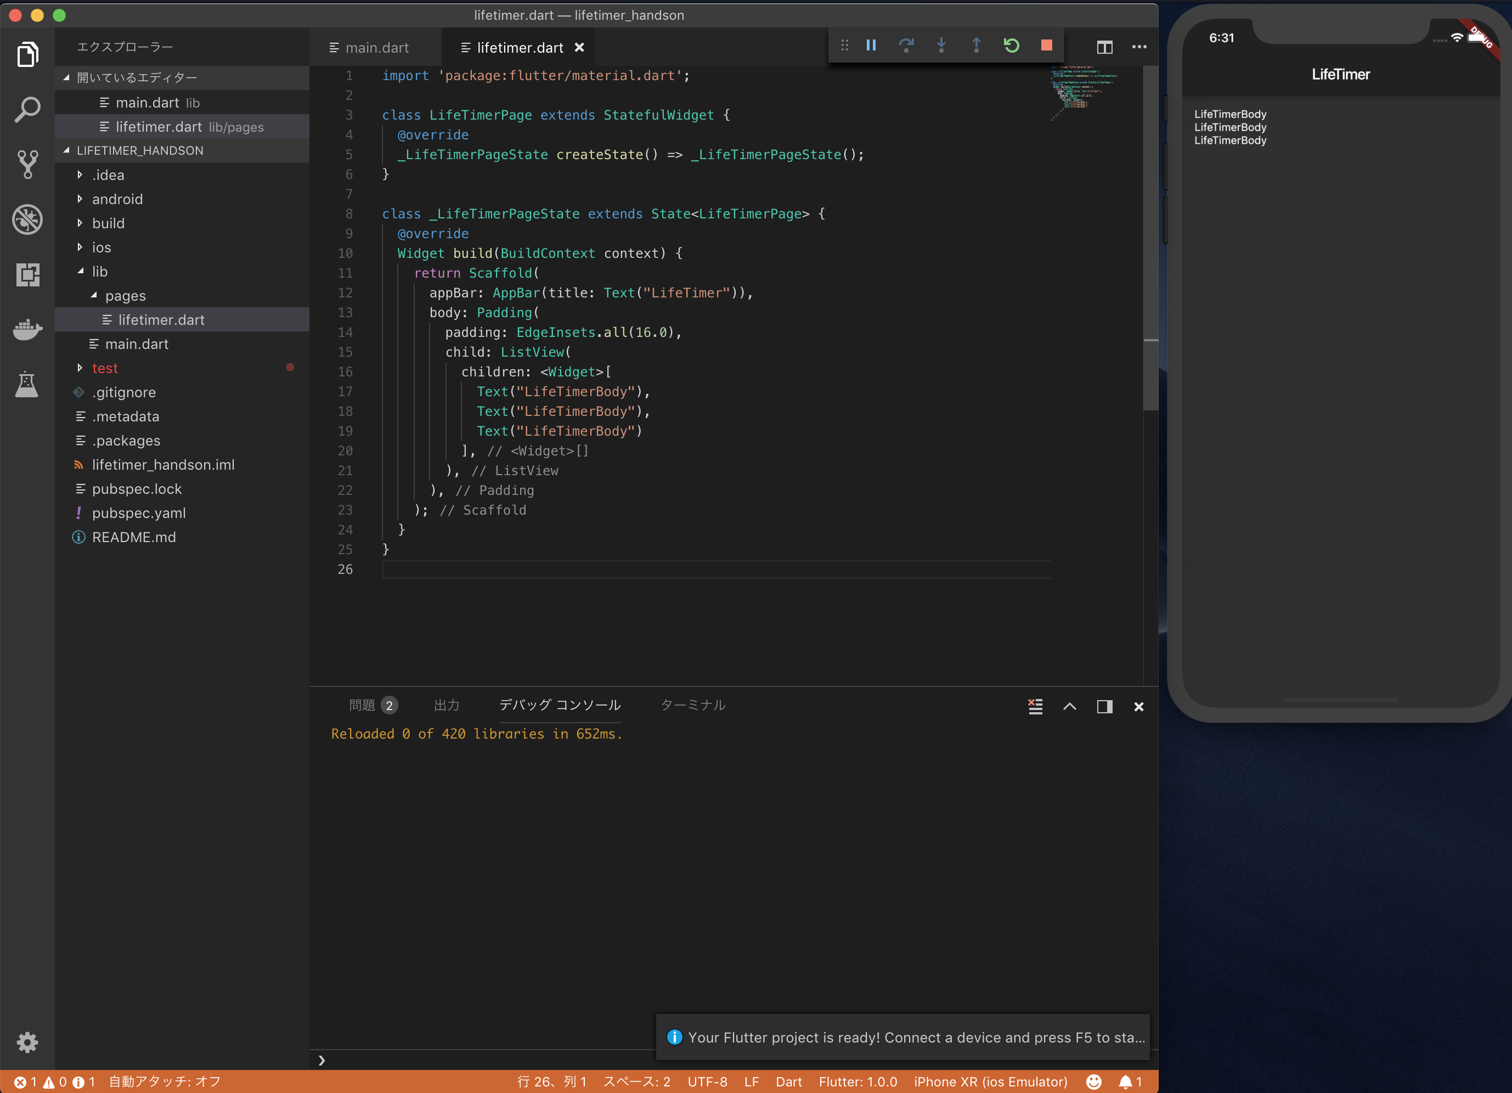The height and width of the screenshot is (1093, 1512).
Task: Open the Explorer view in activity bar
Action: click(27, 54)
